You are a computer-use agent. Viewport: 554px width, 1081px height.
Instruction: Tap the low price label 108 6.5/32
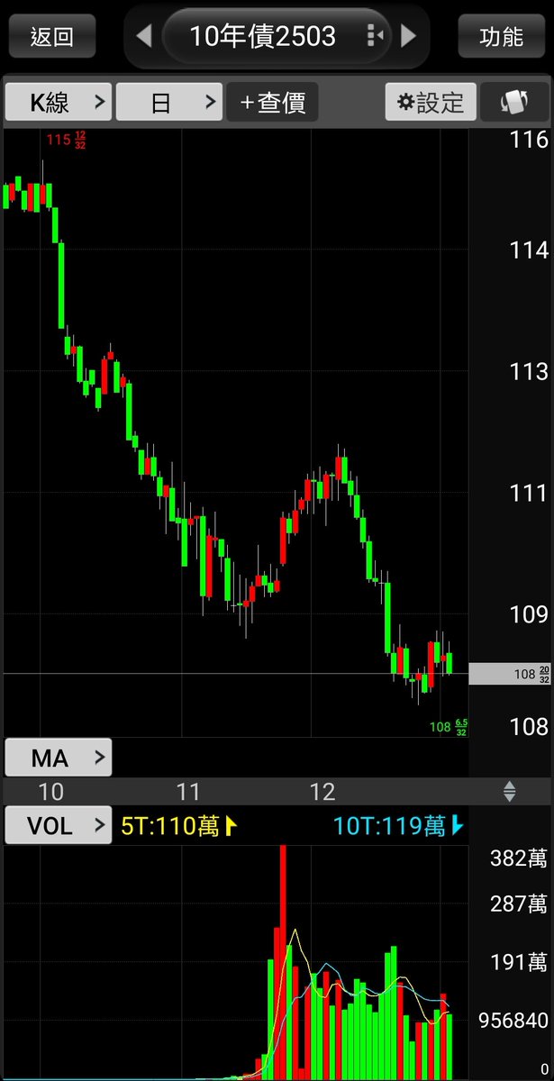[x=449, y=727]
